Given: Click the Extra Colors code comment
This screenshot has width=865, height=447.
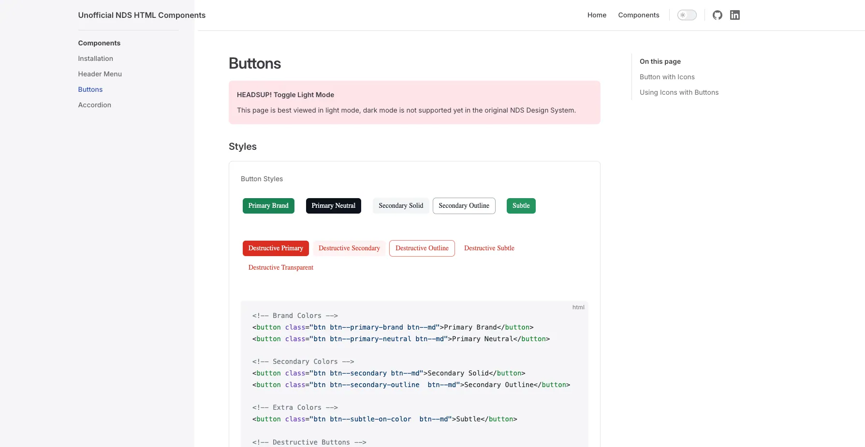Looking at the screenshot, I should coord(295,407).
